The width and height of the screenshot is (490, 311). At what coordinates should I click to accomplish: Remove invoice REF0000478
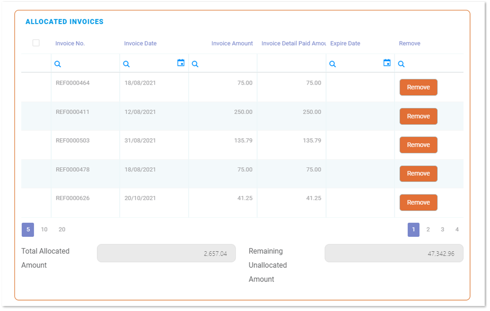(418, 174)
